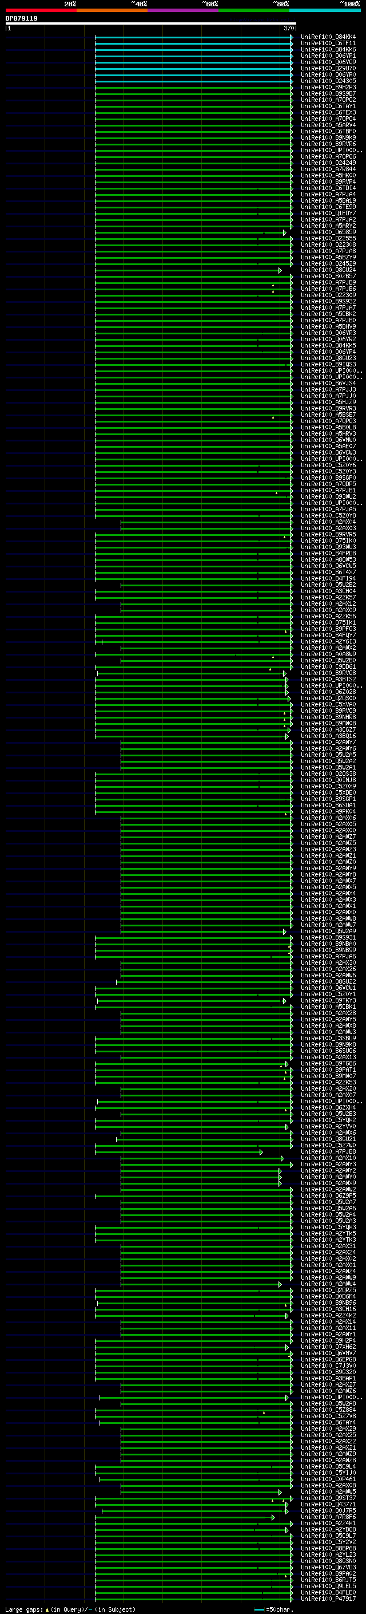Image resolution: width=366 pixels, height=1614 pixels.
Task: Click the end arrowhead of the UniRef100_Q5W2A9 bar
Action: pyautogui.click(x=285, y=932)
